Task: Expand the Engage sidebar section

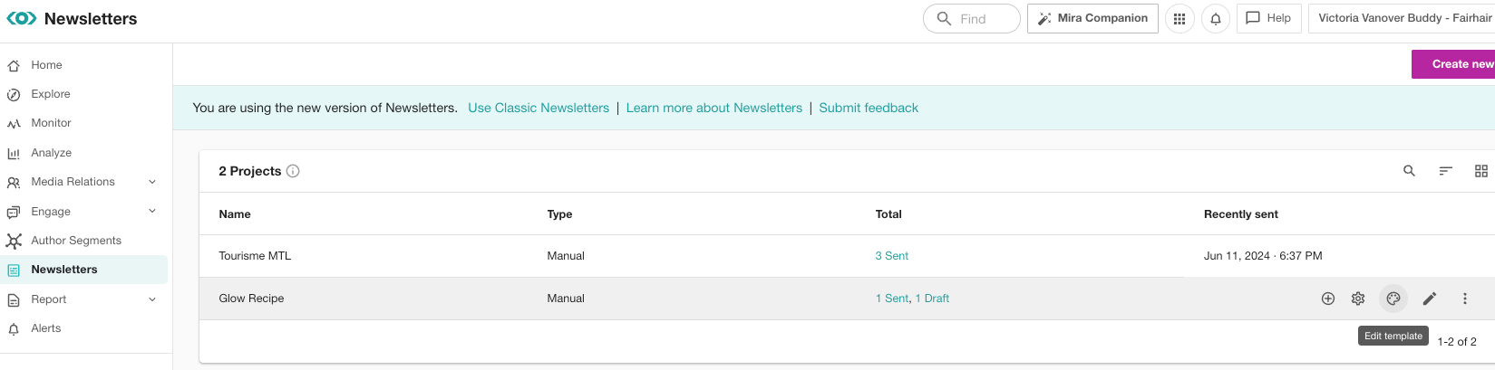Action: 152,212
